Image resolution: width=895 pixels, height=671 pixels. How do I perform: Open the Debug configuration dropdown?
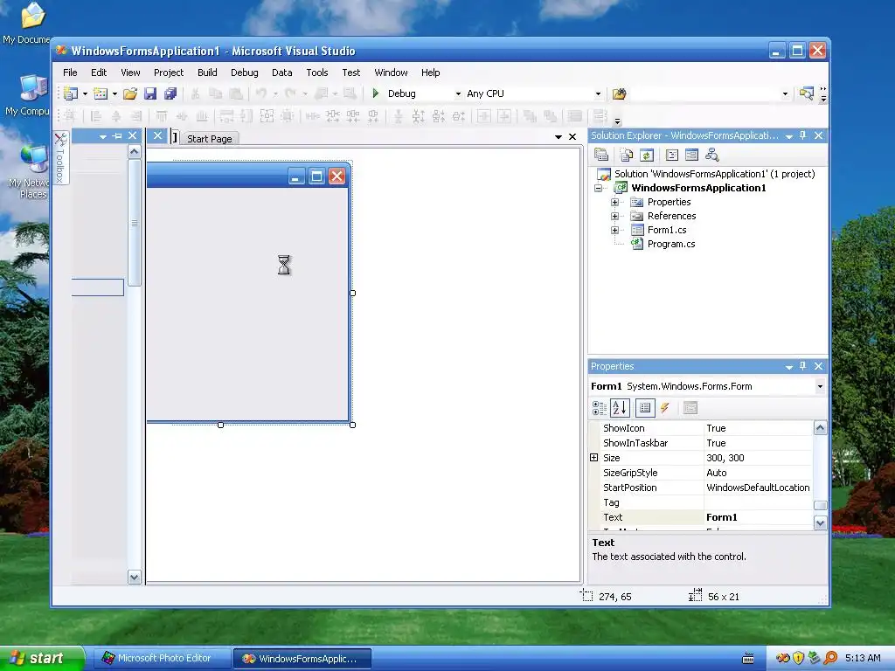pos(458,93)
